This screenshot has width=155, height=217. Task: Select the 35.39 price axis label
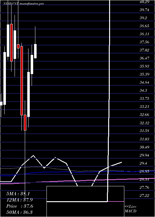pos(144,74)
